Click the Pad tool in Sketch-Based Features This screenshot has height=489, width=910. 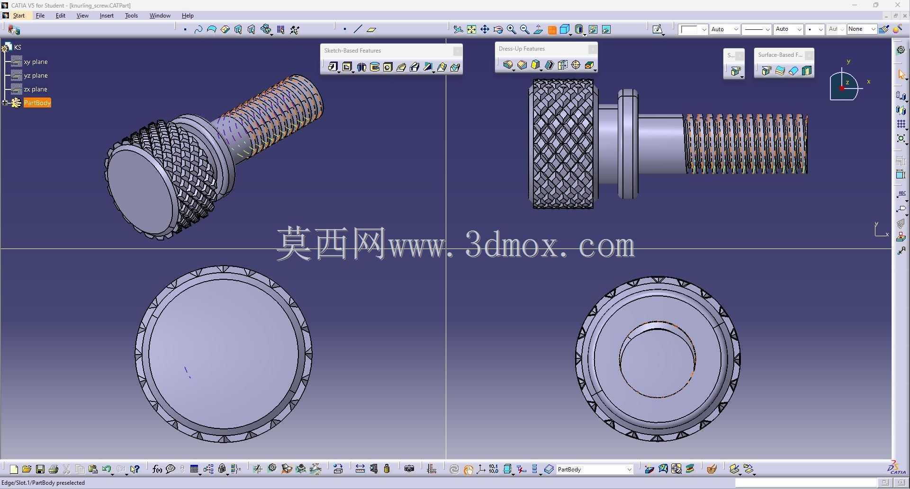tap(333, 67)
